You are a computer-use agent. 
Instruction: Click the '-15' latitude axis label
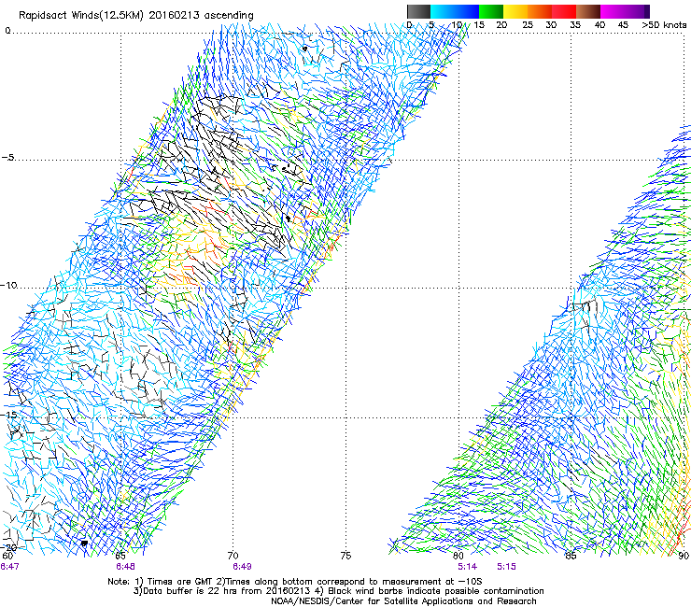coord(8,415)
